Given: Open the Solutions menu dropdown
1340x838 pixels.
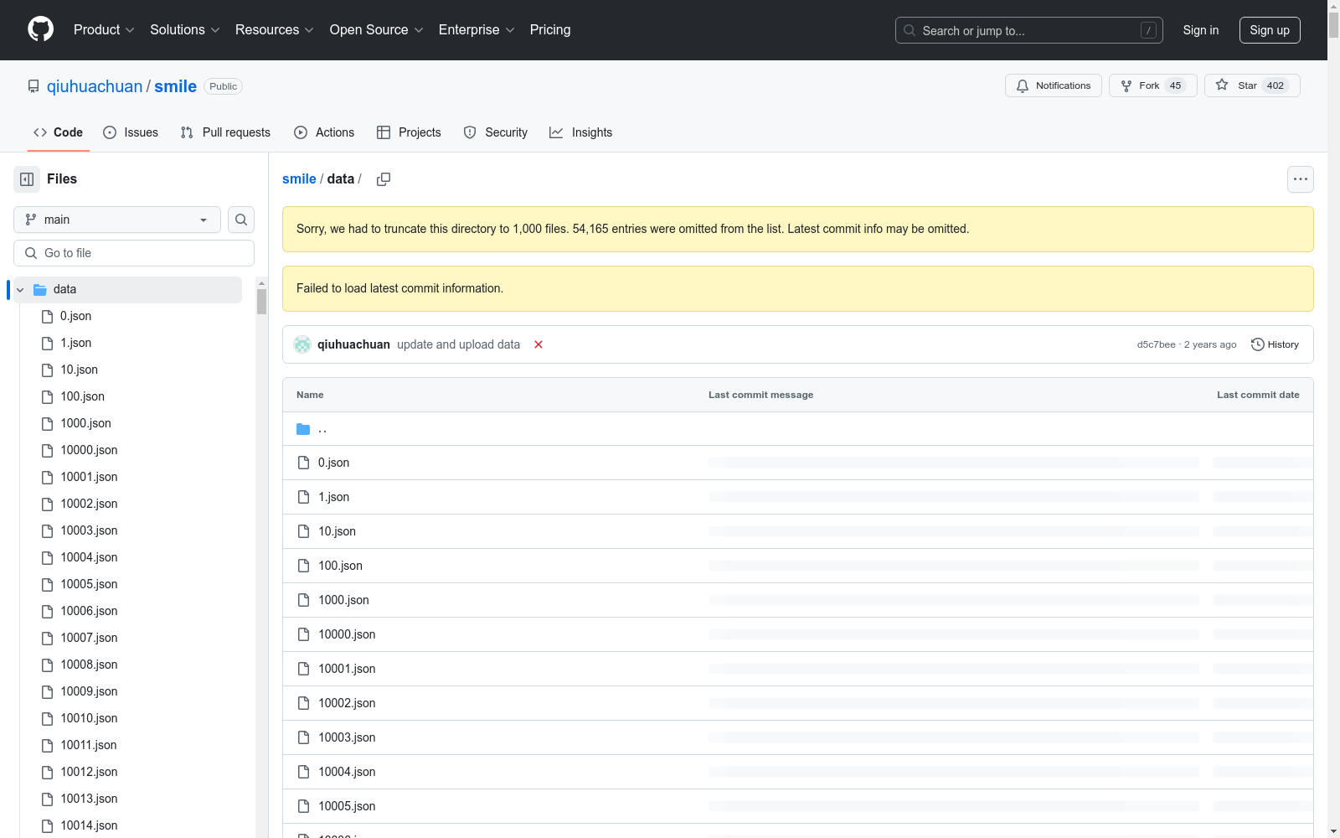Looking at the screenshot, I should 185,29.
